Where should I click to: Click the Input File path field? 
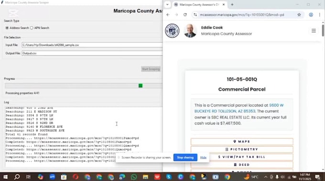92,45
